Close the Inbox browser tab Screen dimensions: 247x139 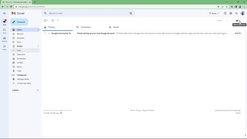pos(30,2)
